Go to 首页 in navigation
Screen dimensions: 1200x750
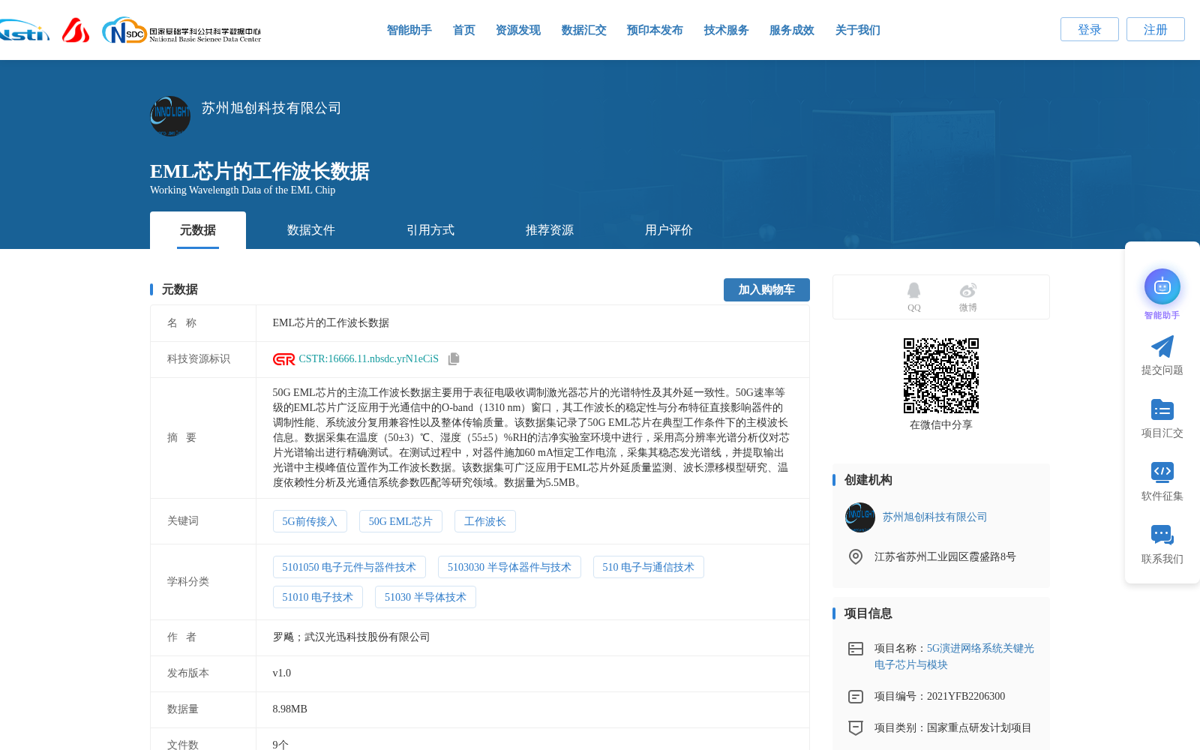464,30
